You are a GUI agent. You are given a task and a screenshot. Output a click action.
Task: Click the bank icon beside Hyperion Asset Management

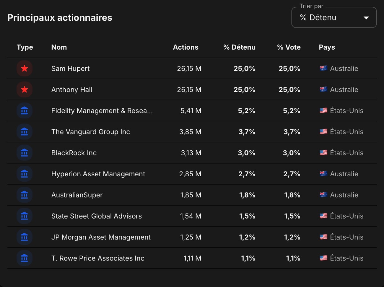25,174
